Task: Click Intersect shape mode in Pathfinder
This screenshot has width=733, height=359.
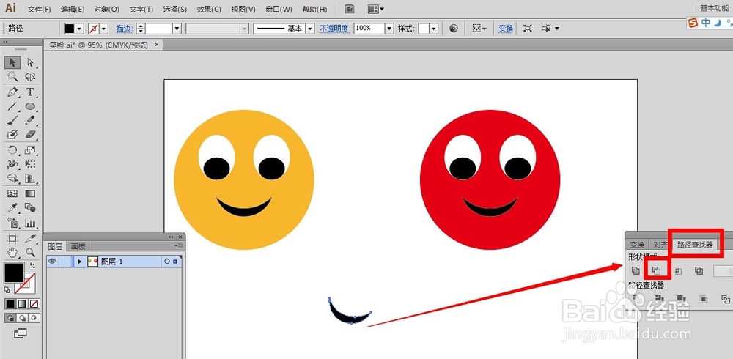Action: point(677,270)
